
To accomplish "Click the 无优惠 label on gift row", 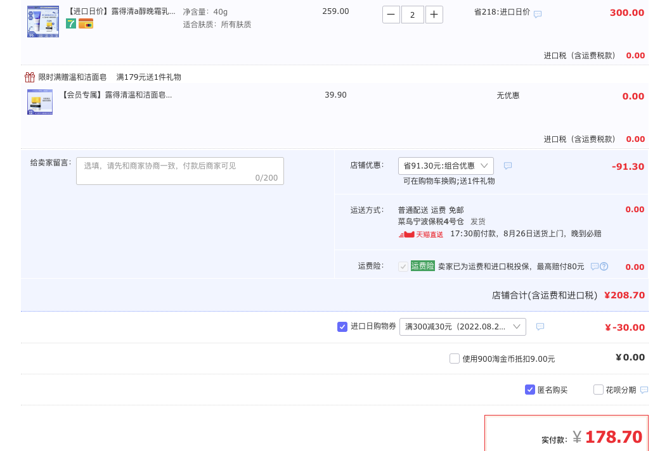I will coord(508,96).
